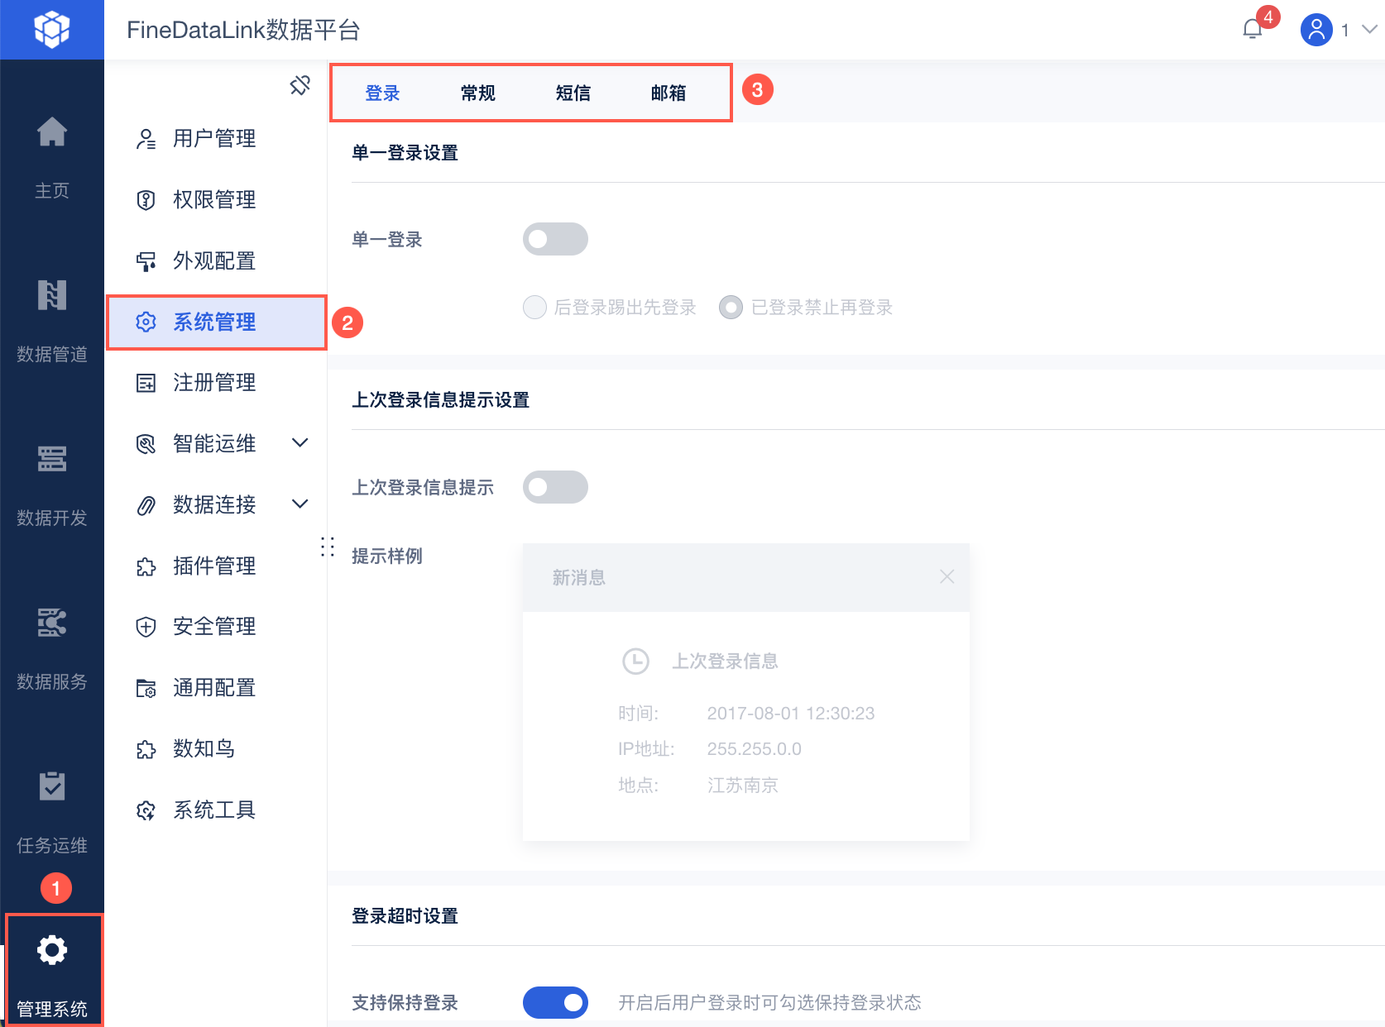Select 后登录踢出先登录 radio option

pyautogui.click(x=534, y=308)
